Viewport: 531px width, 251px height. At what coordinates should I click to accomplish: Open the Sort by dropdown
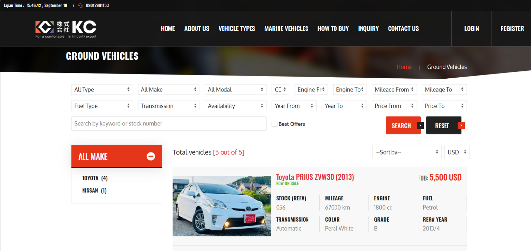point(407,152)
